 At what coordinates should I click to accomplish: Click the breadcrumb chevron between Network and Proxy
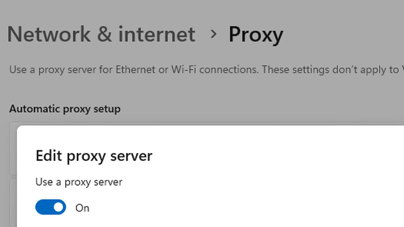pos(214,35)
